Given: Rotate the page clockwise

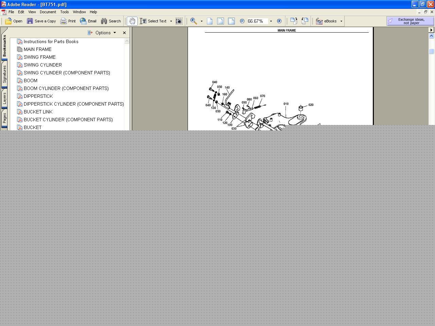Looking at the screenshot, I should 294,21.
